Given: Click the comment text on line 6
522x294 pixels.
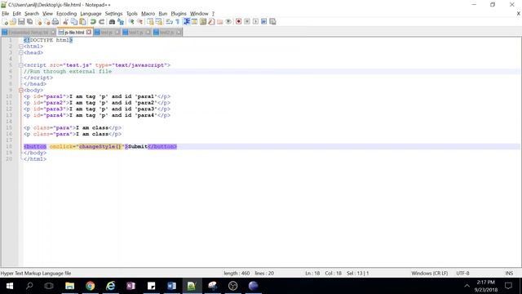Looking at the screenshot, I should pos(68,71).
